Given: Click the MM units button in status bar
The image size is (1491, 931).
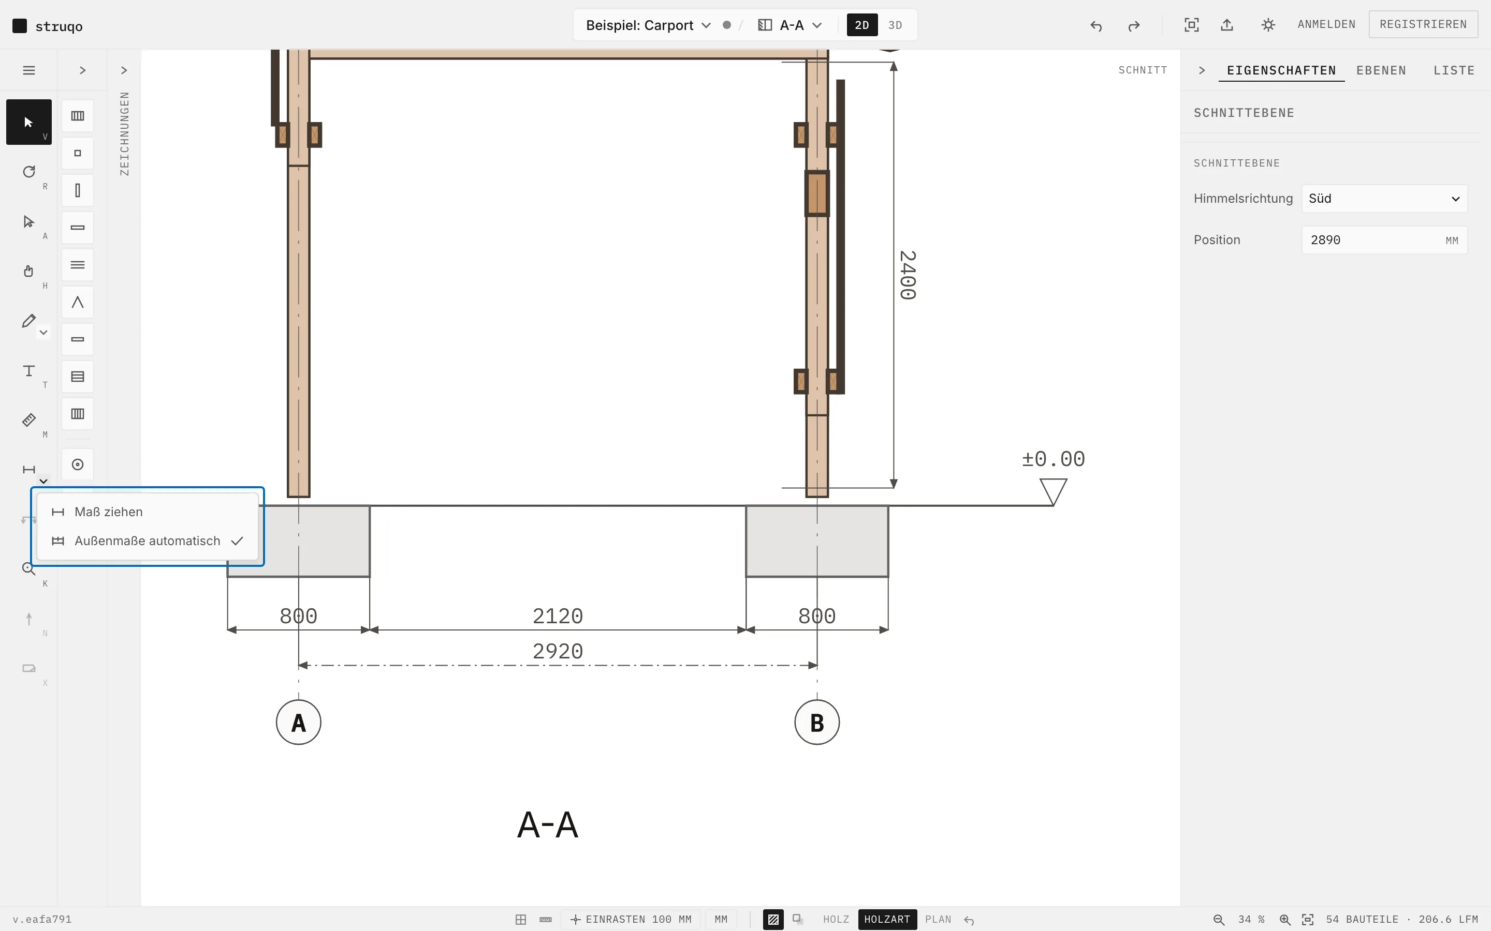Looking at the screenshot, I should [721, 919].
